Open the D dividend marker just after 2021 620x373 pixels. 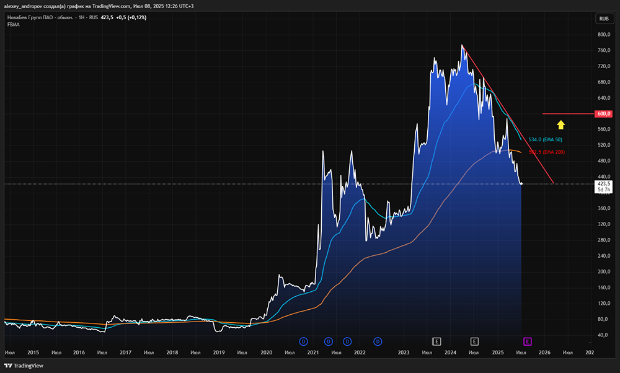(328, 341)
